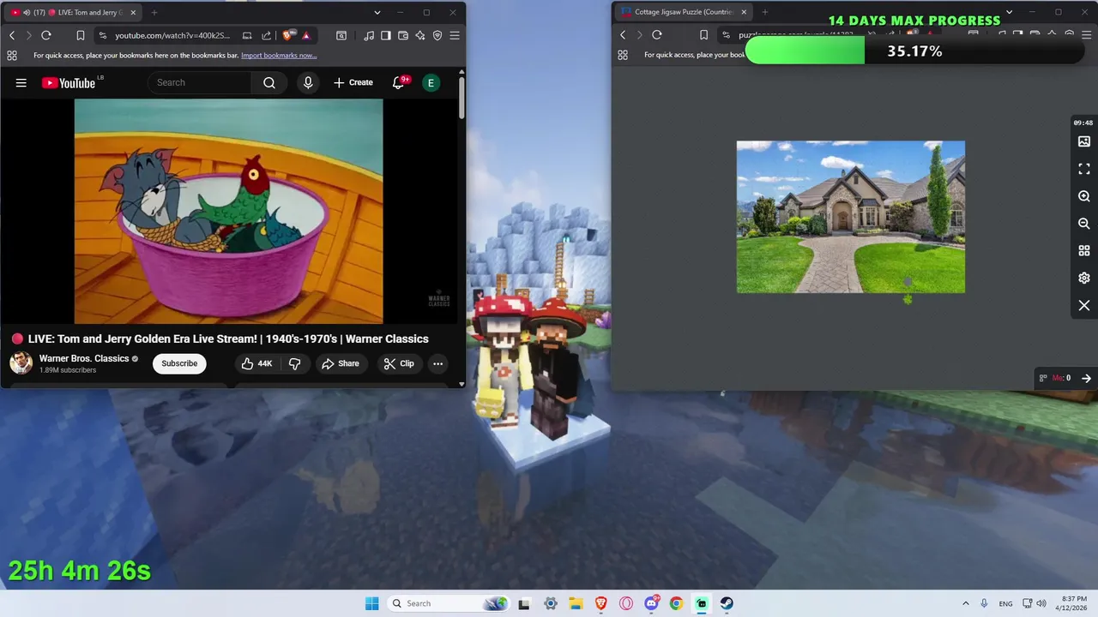This screenshot has width=1098, height=617.
Task: Arrange puzzle pieces with grid icon
Action: pos(1084,251)
